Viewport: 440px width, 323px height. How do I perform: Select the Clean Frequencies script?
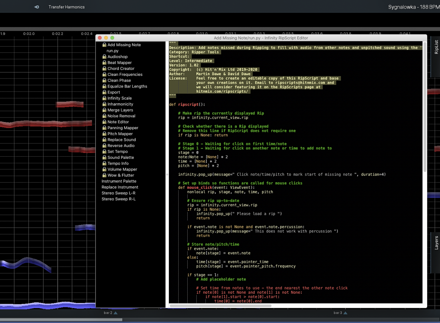click(x=125, y=74)
